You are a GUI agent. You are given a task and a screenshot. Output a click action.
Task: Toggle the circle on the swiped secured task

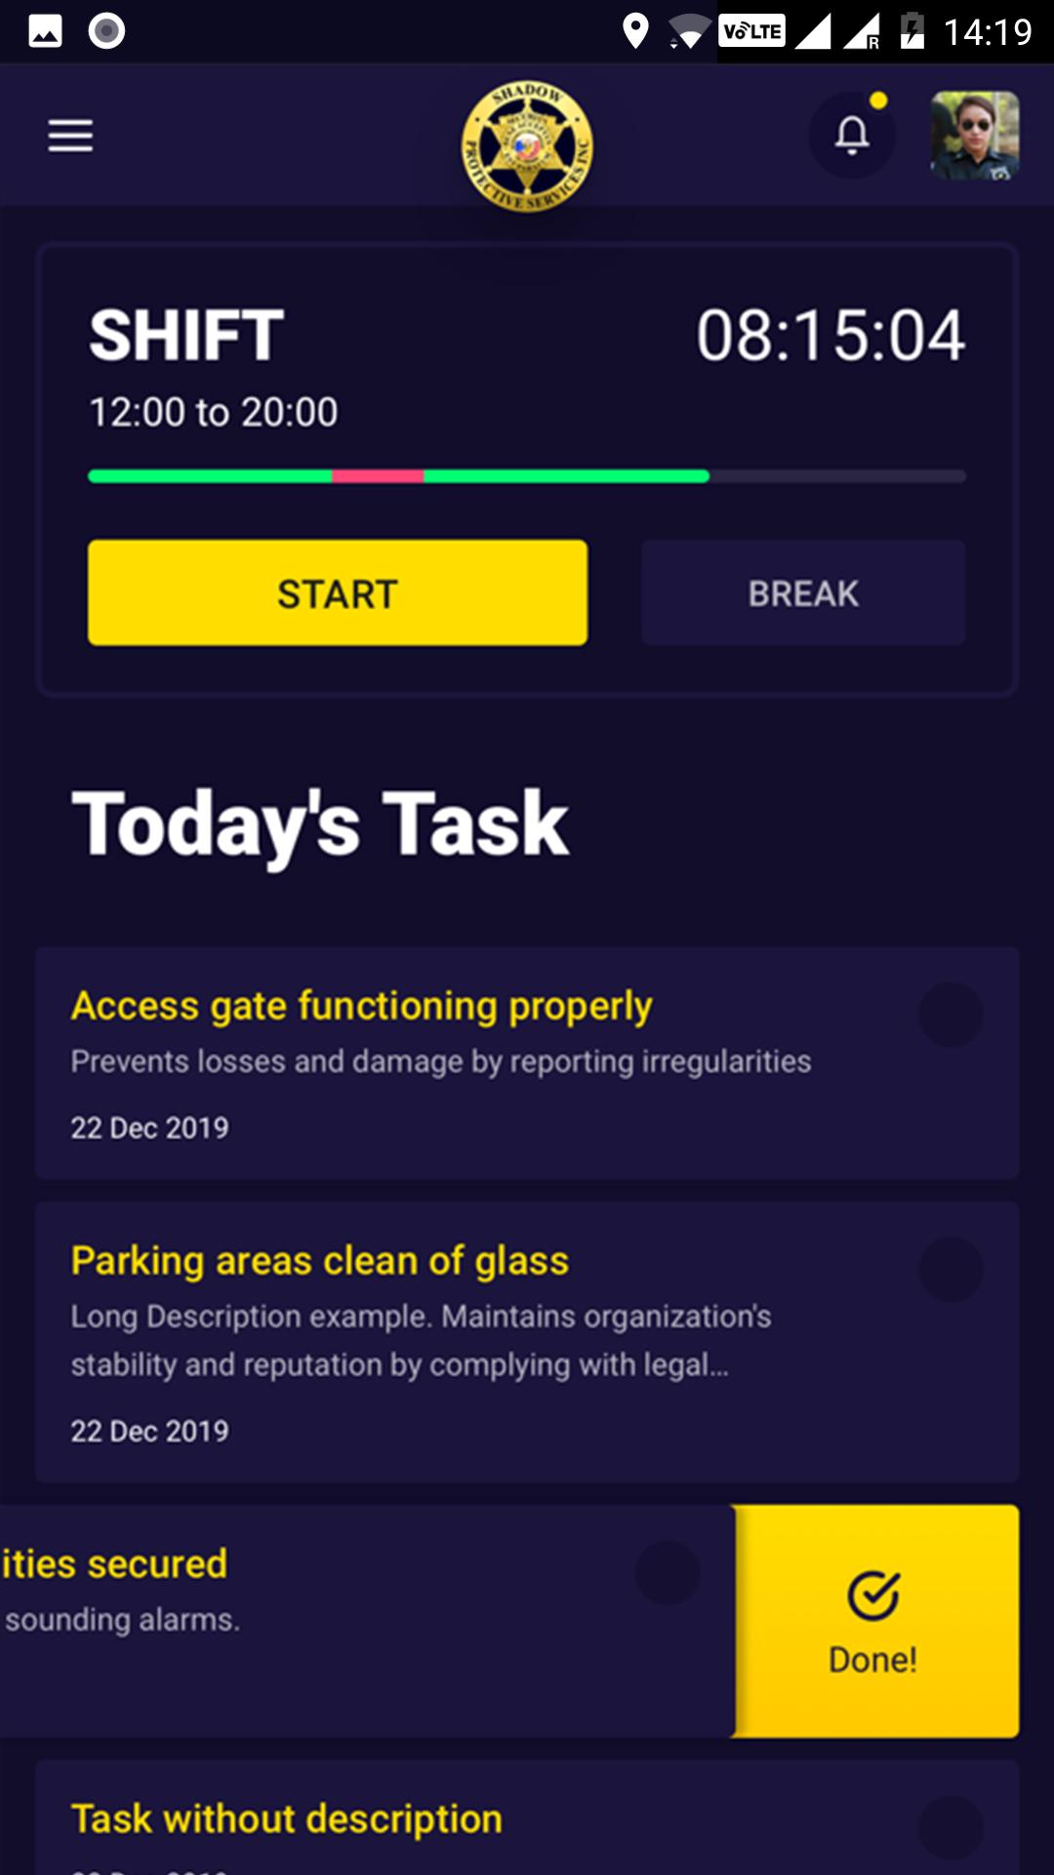pos(668,1572)
